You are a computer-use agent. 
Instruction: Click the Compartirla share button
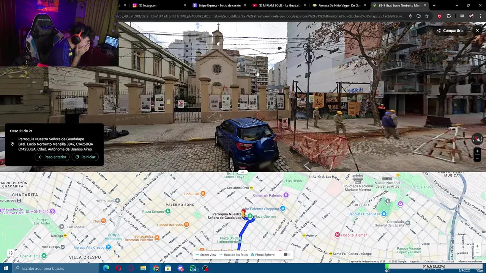[450, 31]
